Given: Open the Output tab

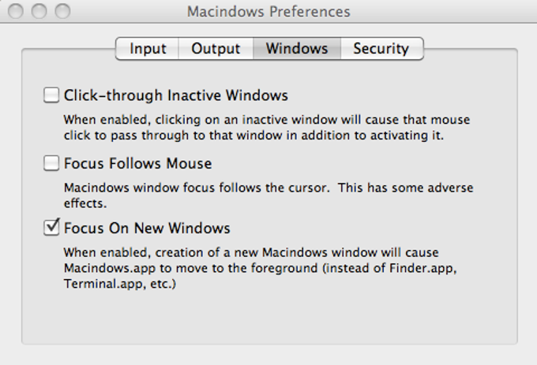Looking at the screenshot, I should tap(216, 49).
